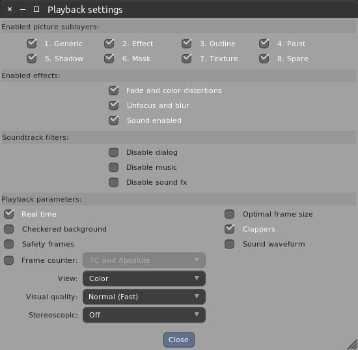Toggle the 7. Texture sublayer checkbox
Screen dimensions: 358x350
click(187, 59)
